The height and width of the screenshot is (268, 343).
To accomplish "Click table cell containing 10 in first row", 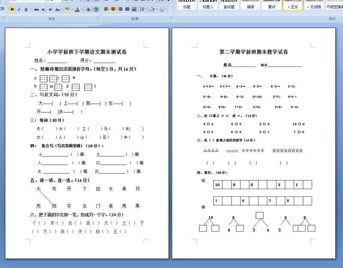I will (x=218, y=185).
